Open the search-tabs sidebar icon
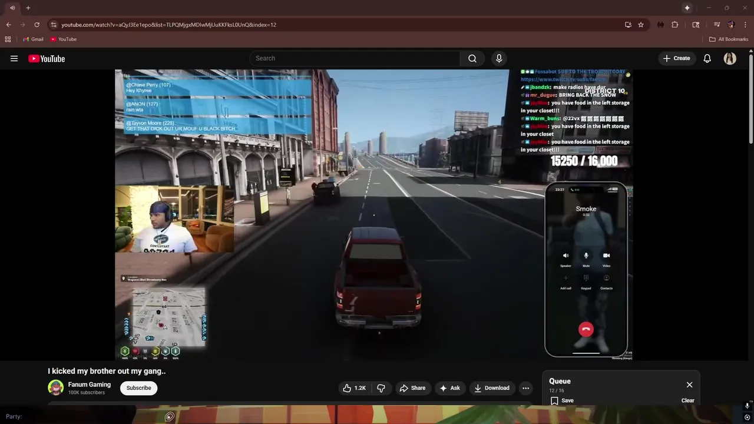This screenshot has height=424, width=754. click(696, 25)
